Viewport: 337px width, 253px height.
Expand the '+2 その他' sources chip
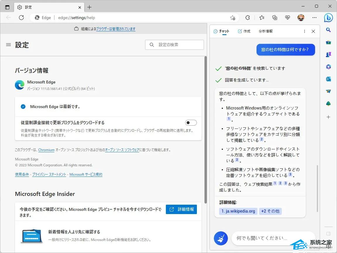pyautogui.click(x=270, y=211)
